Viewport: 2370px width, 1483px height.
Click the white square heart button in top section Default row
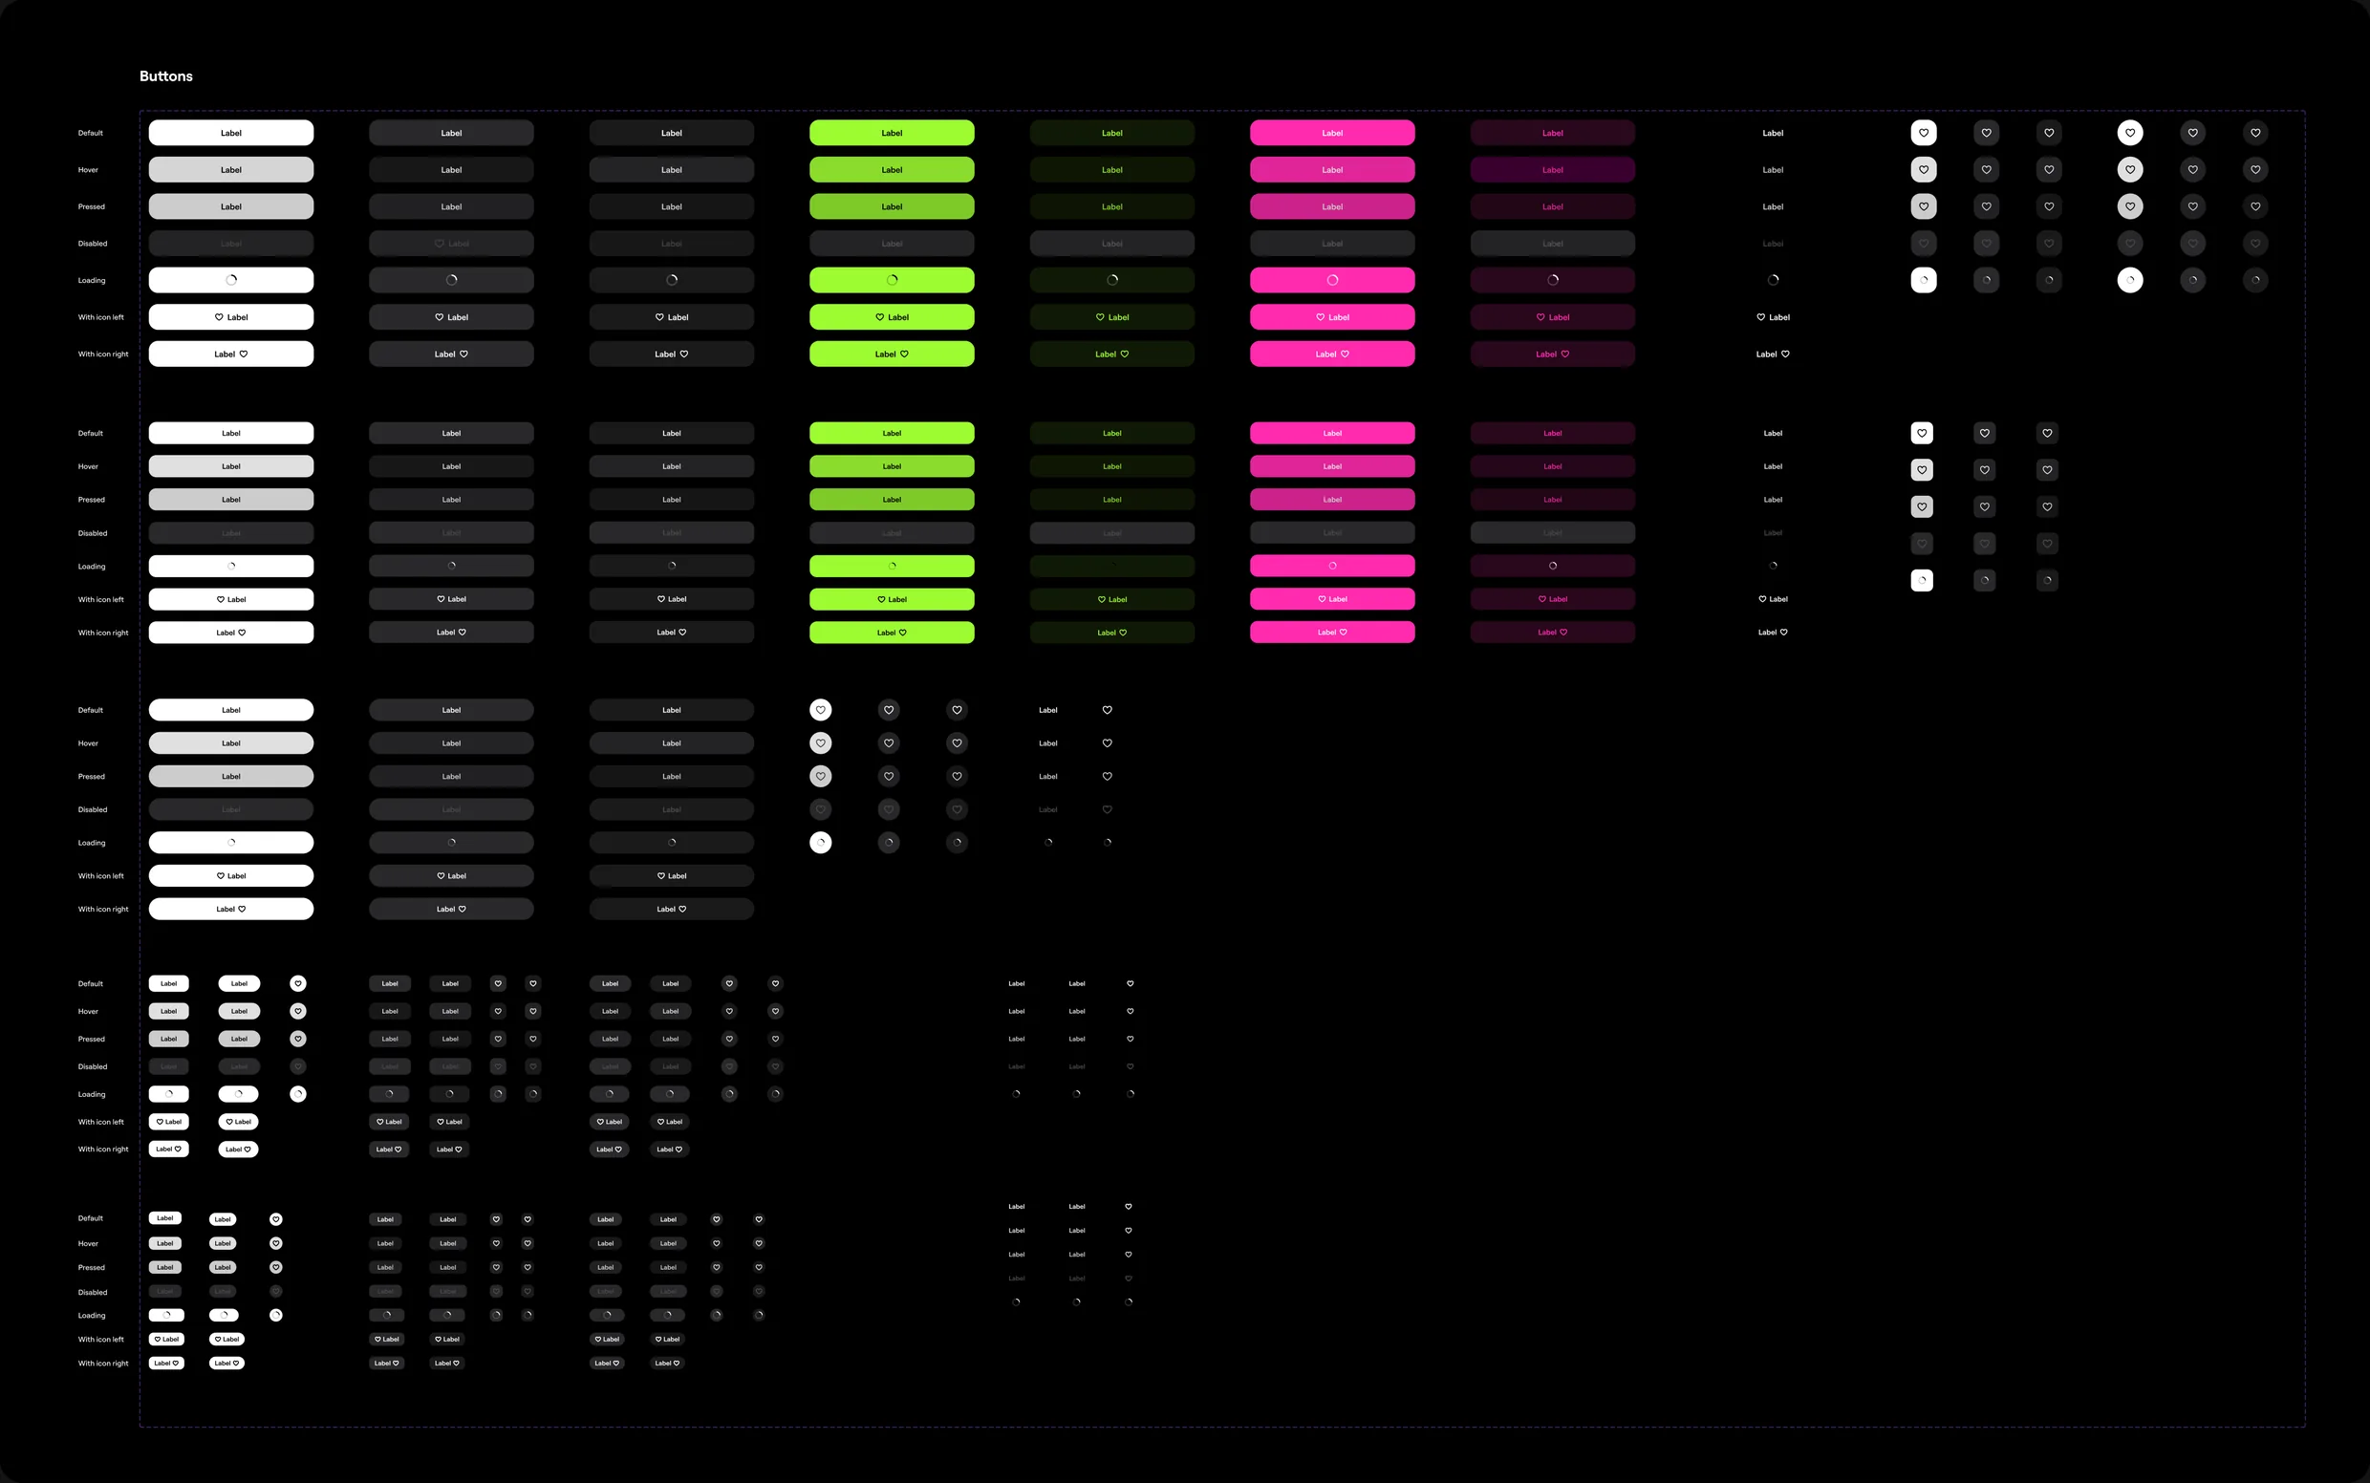tap(1924, 133)
